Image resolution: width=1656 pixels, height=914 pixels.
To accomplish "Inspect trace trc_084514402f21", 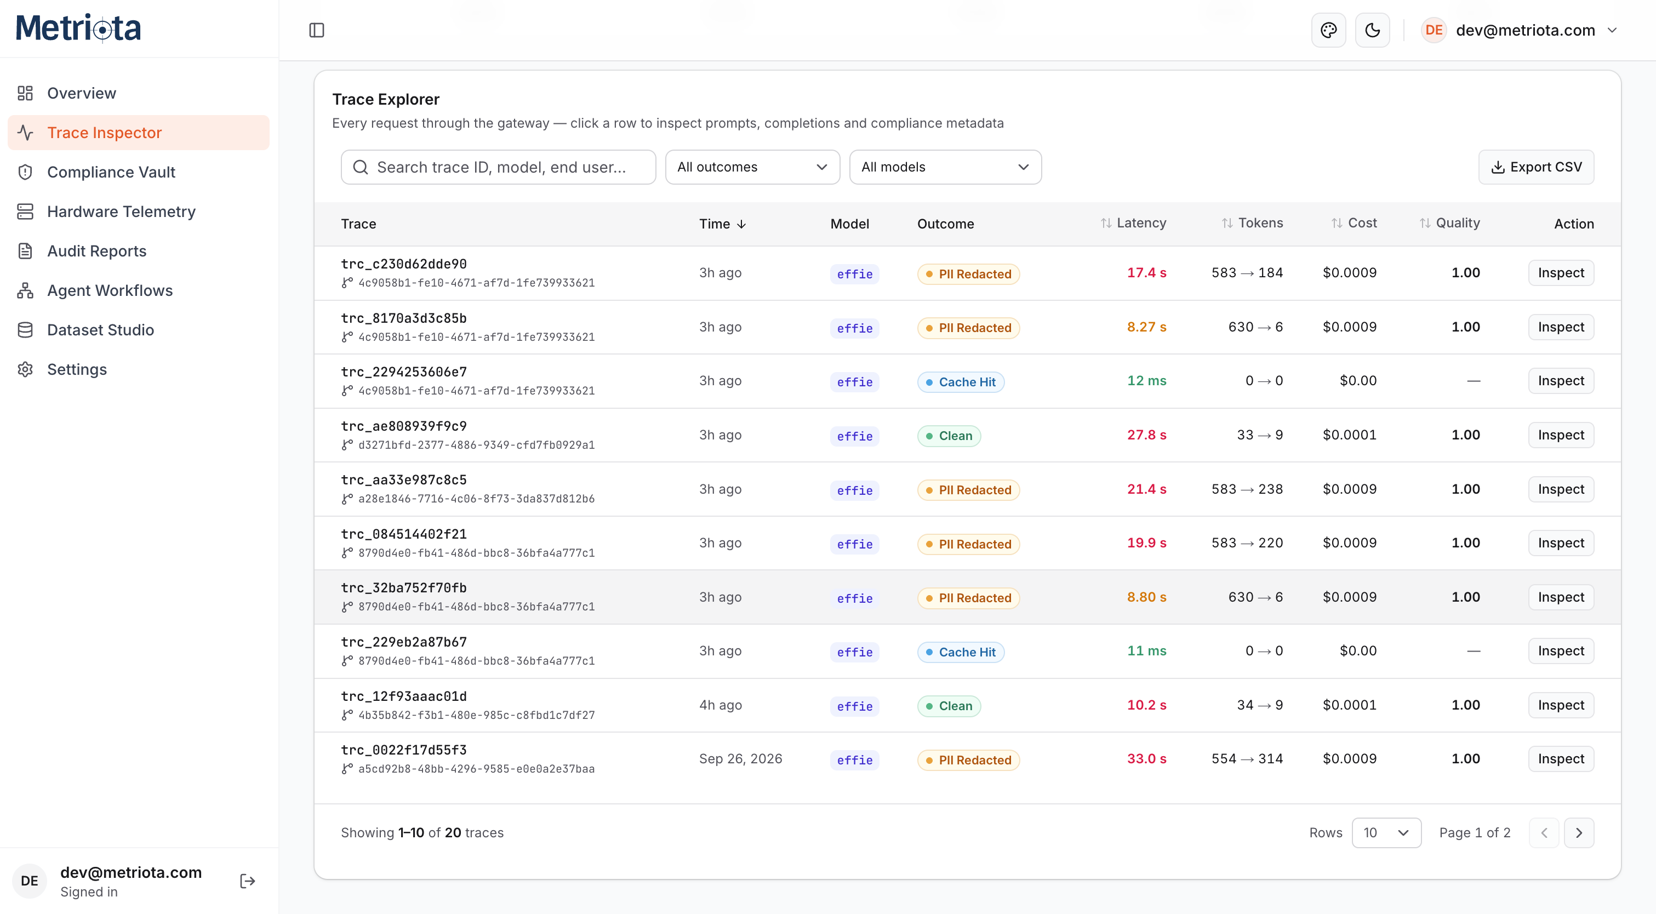I will point(1560,543).
